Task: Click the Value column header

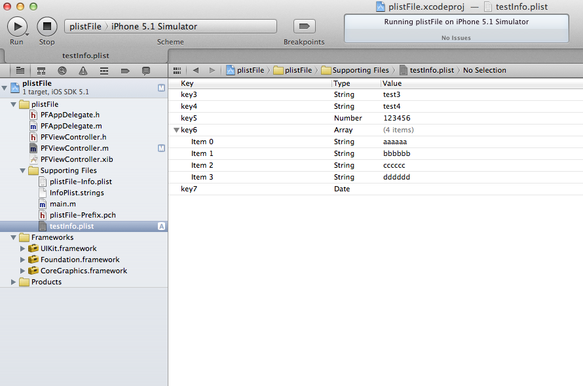Action: coord(482,83)
